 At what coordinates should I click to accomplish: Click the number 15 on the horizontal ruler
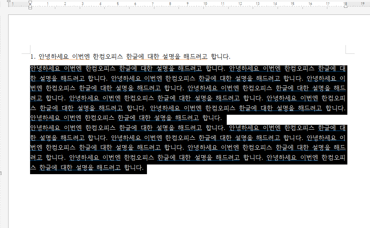(292, 4)
